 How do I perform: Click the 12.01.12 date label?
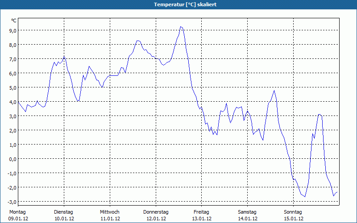(156, 219)
